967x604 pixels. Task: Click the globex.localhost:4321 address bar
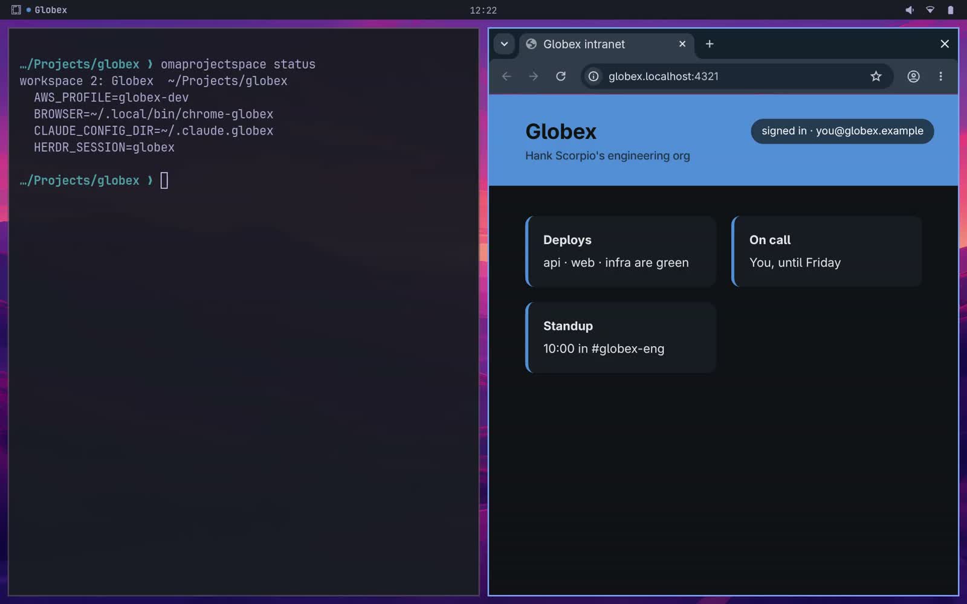(x=737, y=76)
